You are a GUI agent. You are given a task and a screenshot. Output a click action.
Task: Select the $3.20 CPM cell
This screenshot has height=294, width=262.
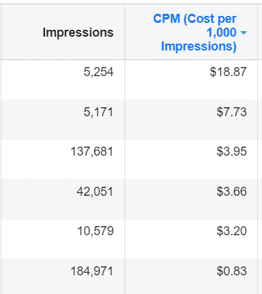tap(191, 239)
